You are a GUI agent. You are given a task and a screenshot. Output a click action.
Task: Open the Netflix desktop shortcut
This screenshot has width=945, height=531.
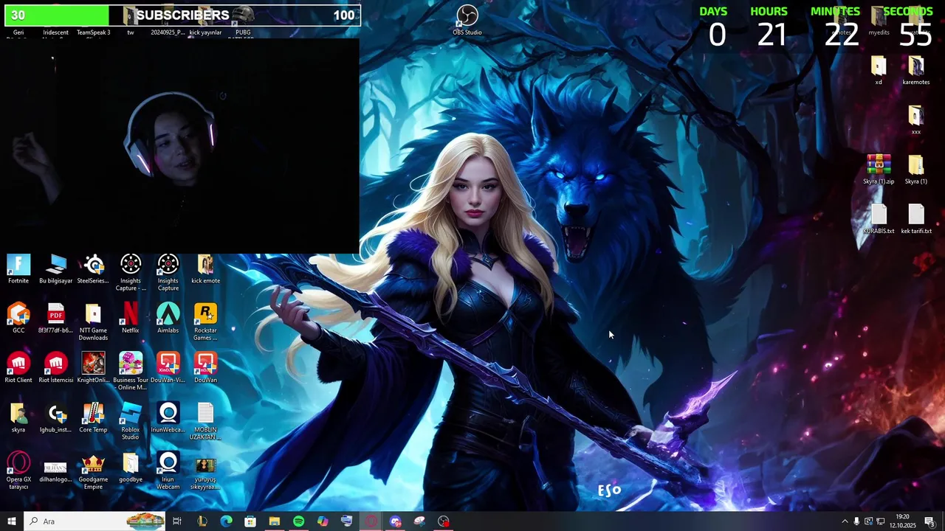pyautogui.click(x=131, y=319)
